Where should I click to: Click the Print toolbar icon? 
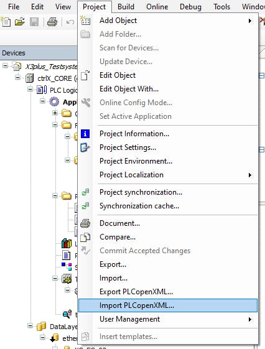tap(52, 22)
